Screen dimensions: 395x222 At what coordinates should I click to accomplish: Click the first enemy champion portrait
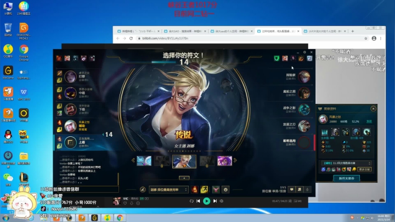coord(304,77)
